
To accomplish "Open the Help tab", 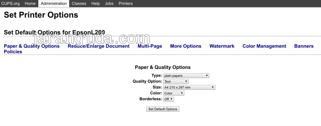I will coord(96,3).
